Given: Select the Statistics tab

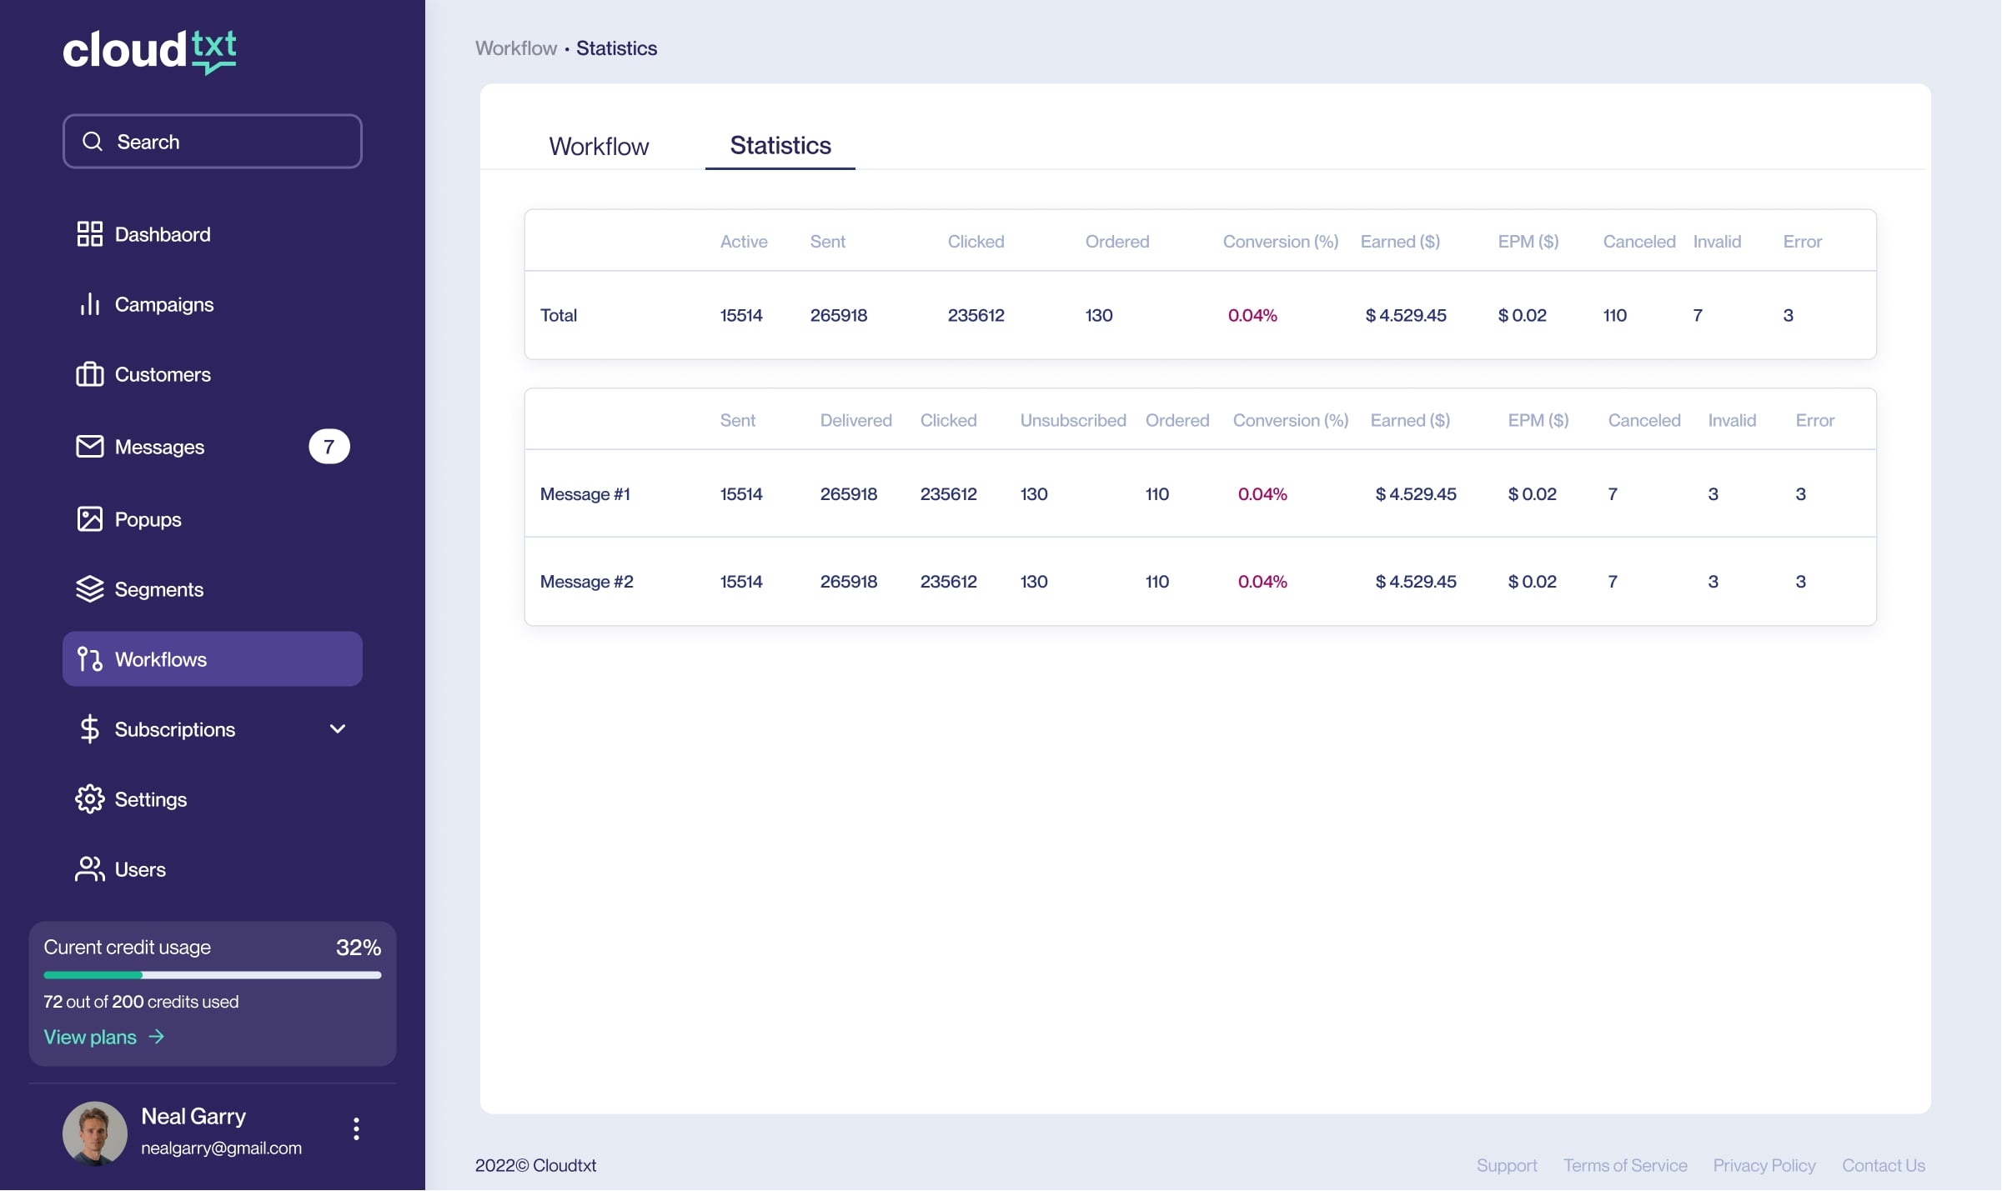Looking at the screenshot, I should tap(780, 146).
